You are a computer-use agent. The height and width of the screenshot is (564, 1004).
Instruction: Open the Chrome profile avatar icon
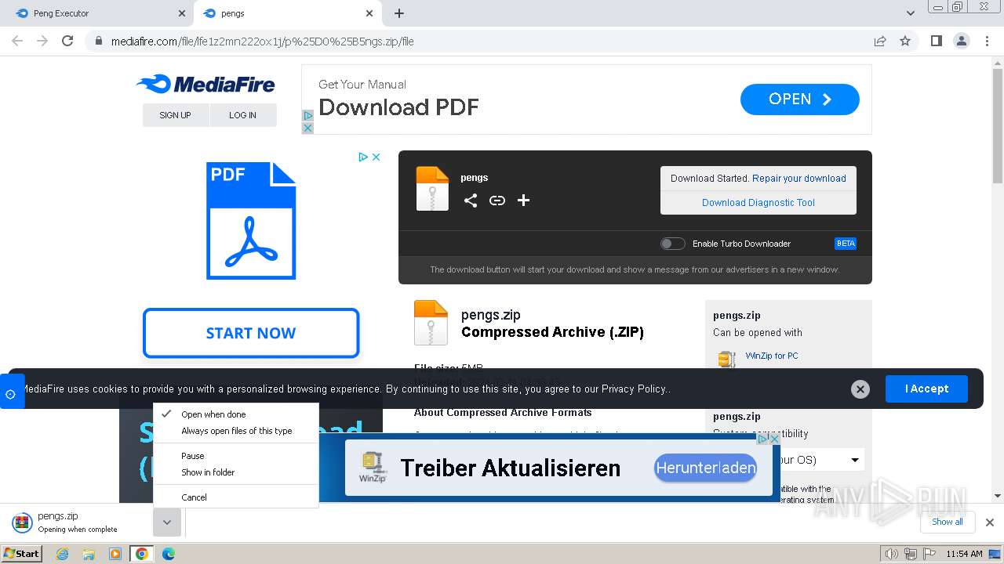click(961, 41)
